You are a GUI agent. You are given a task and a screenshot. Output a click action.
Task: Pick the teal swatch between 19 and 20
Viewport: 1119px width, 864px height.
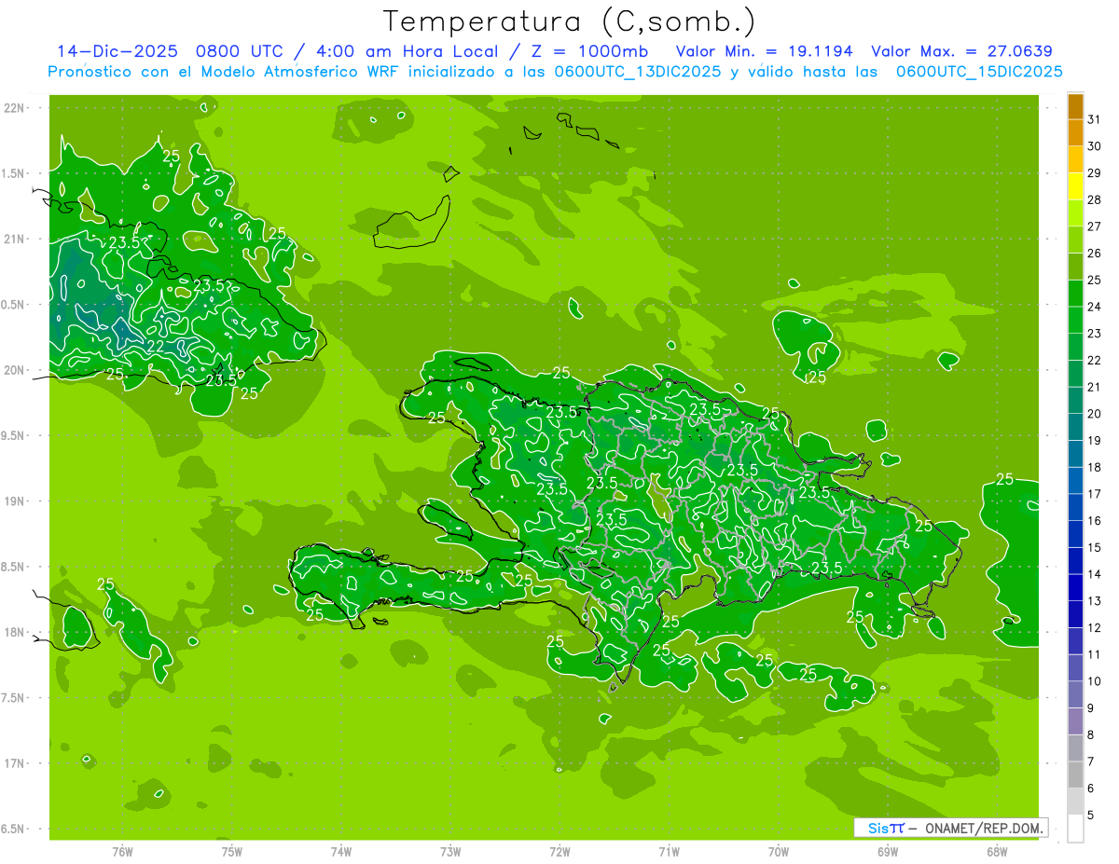pyautogui.click(x=1075, y=428)
